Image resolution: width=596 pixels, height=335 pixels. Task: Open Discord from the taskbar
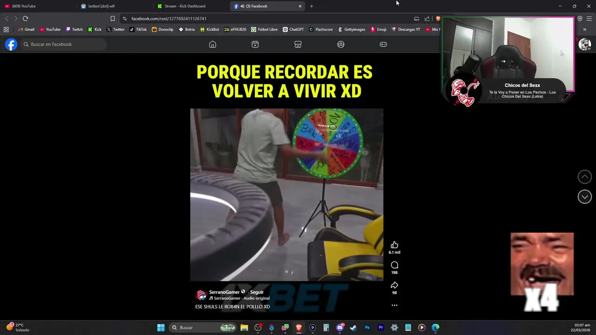click(x=340, y=328)
